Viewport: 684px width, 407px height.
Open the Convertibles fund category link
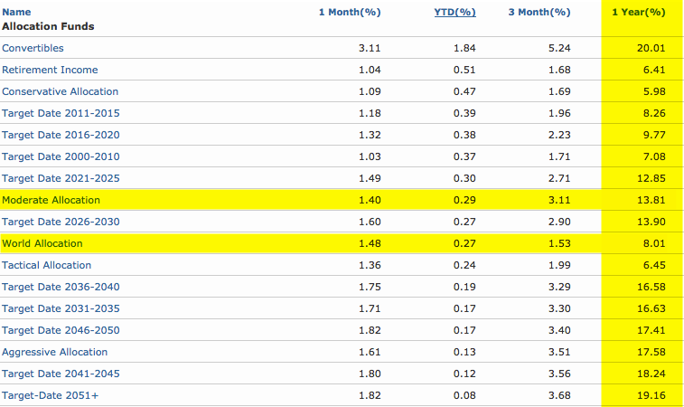[x=33, y=48]
